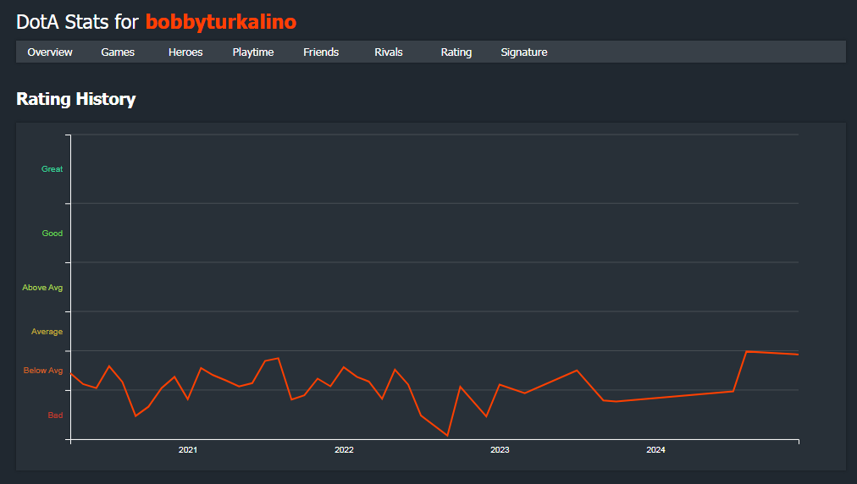Select the Rating tab
857x484 pixels.
(x=456, y=52)
